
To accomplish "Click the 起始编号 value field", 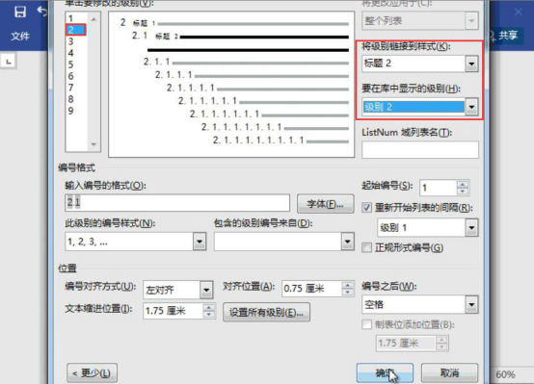I will click(438, 188).
